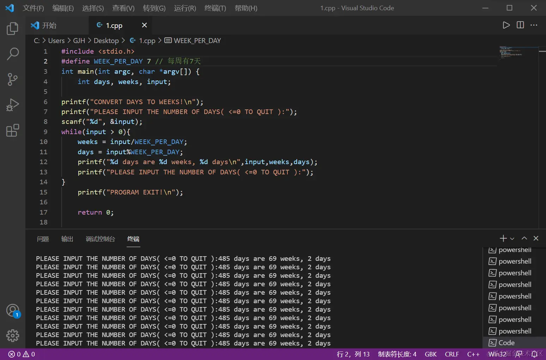This screenshot has width=546, height=360.
Task: Select the Code terminal in the list
Action: [514, 343]
